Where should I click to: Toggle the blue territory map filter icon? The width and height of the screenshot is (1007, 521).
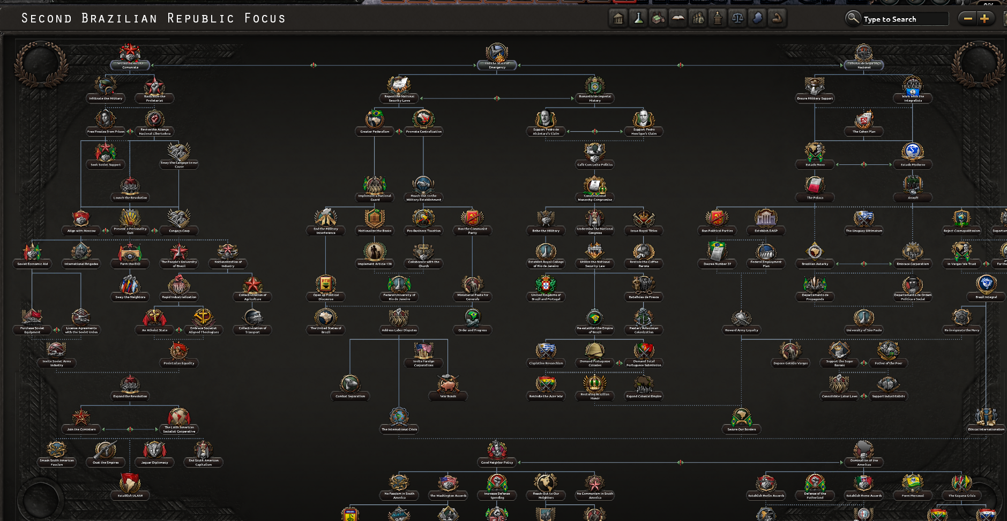point(757,19)
